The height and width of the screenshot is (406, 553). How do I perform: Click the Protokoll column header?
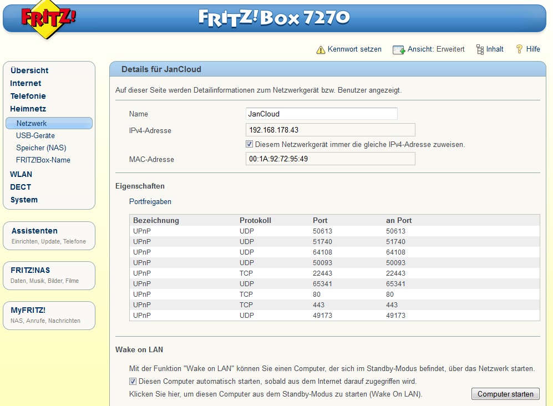(255, 220)
